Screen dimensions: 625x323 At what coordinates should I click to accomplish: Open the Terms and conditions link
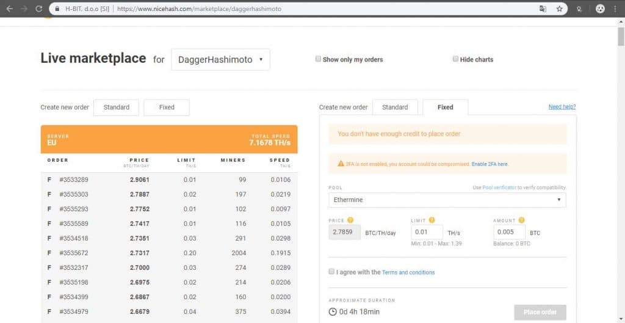tap(408, 272)
